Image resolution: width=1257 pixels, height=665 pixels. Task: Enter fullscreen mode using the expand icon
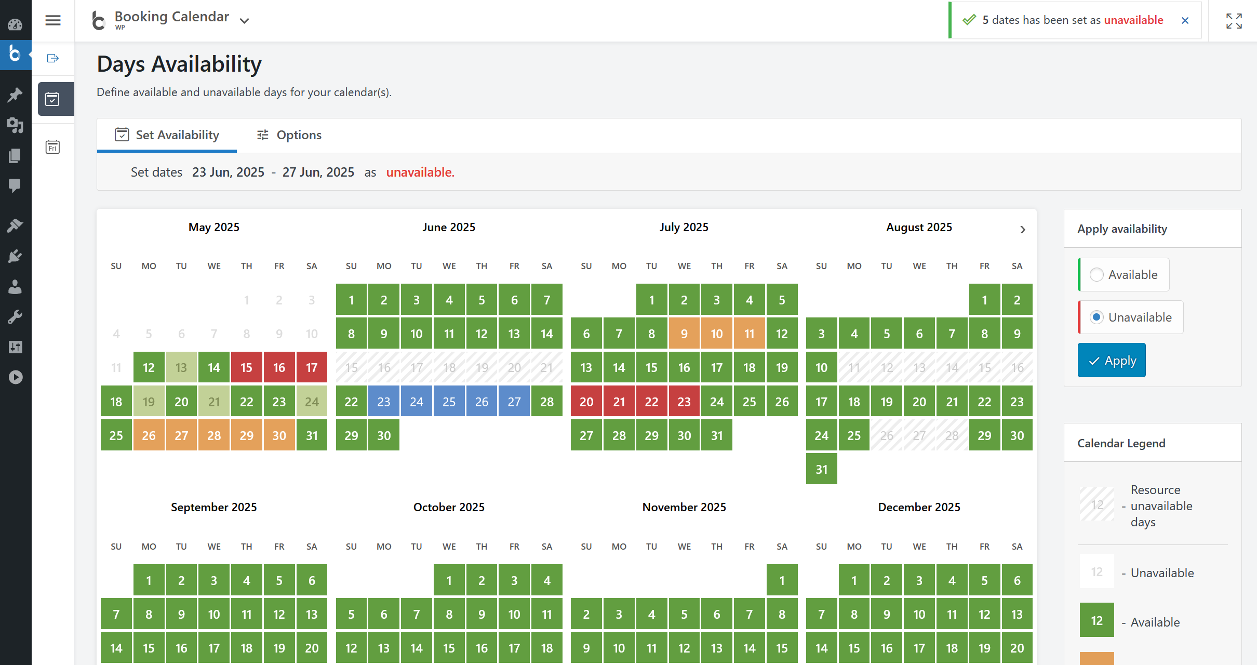tap(1234, 20)
